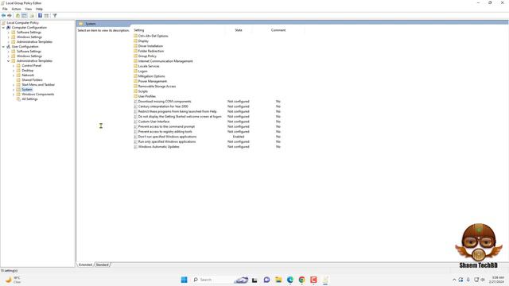This screenshot has width=509, height=286.
Task: Click the Folder Redirection folder icon
Action: coord(136,51)
